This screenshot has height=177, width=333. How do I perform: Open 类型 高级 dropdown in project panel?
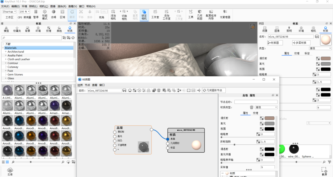(x=320, y=48)
